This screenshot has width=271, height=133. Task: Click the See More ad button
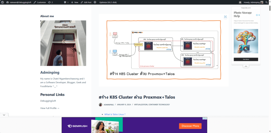246,59
